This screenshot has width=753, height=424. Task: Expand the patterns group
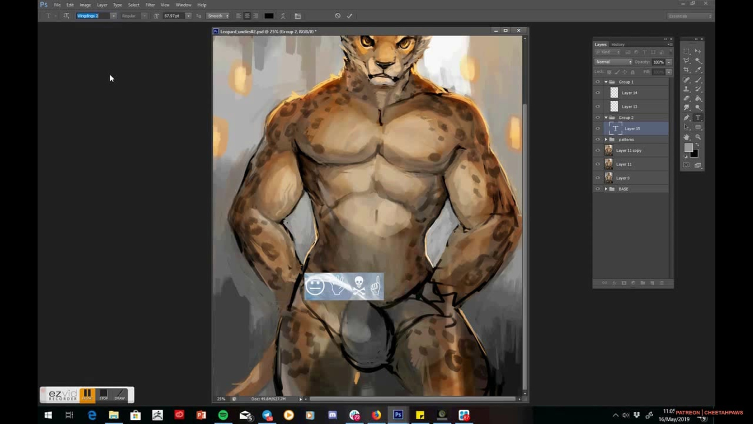[606, 139]
